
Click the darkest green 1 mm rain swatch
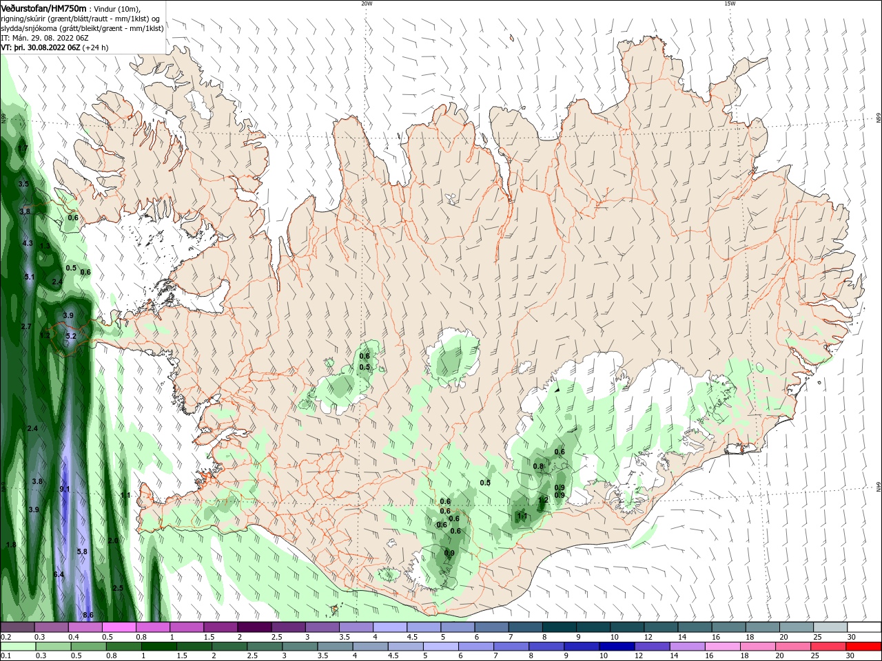pyautogui.click(x=159, y=647)
